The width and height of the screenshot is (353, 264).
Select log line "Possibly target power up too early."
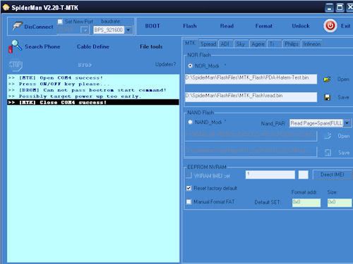click(x=93, y=96)
